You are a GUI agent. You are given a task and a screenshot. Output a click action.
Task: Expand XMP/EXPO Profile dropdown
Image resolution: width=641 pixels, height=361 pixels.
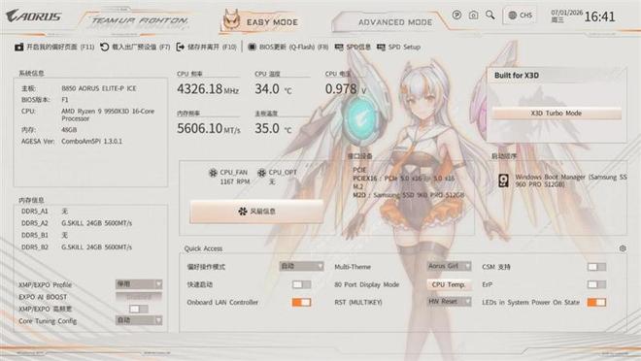[x=139, y=283]
